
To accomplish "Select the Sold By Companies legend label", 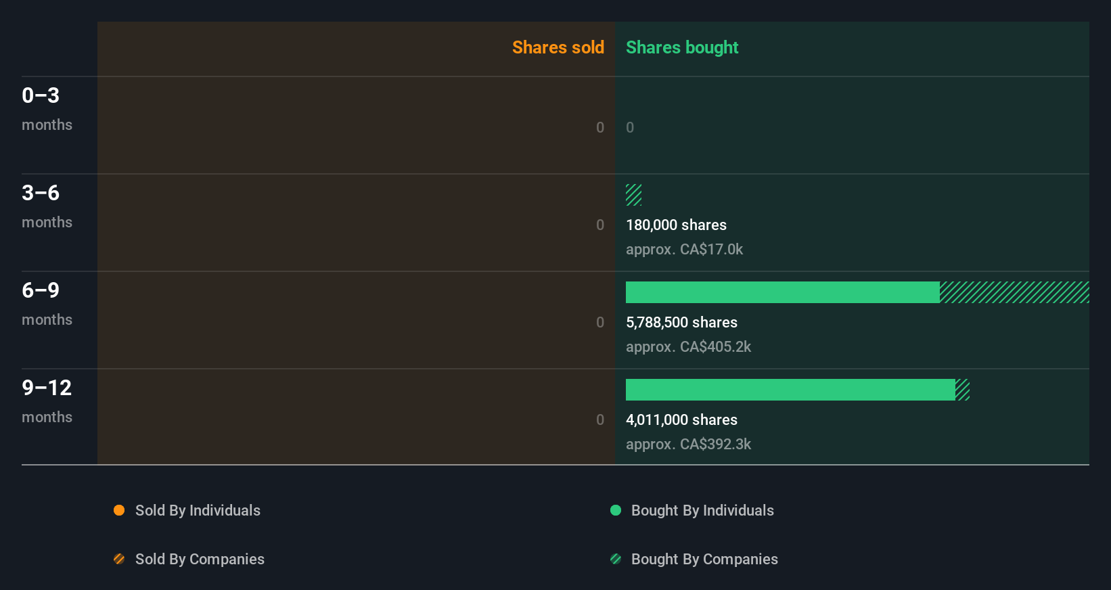I will coord(200,560).
